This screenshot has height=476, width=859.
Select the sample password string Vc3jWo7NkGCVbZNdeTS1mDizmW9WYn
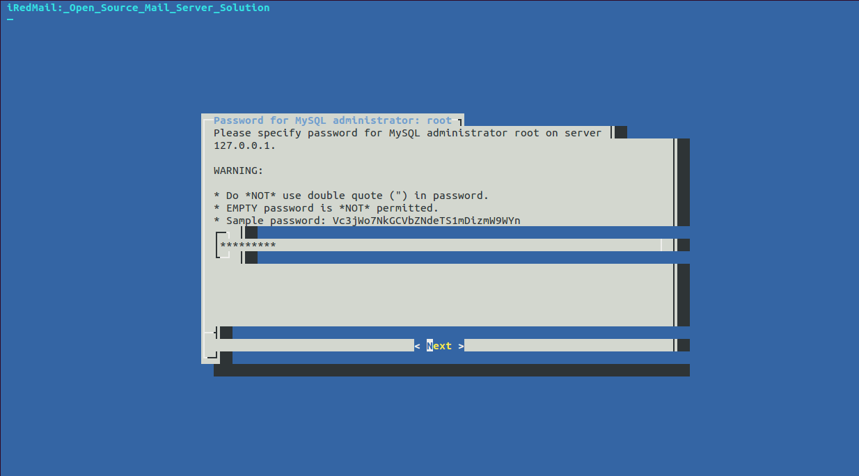click(x=426, y=221)
